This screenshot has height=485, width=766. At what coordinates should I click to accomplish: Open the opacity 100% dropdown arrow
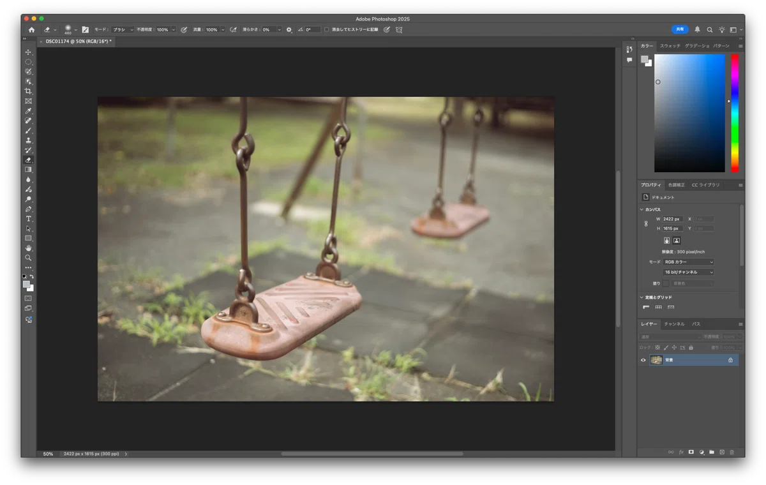[173, 29]
